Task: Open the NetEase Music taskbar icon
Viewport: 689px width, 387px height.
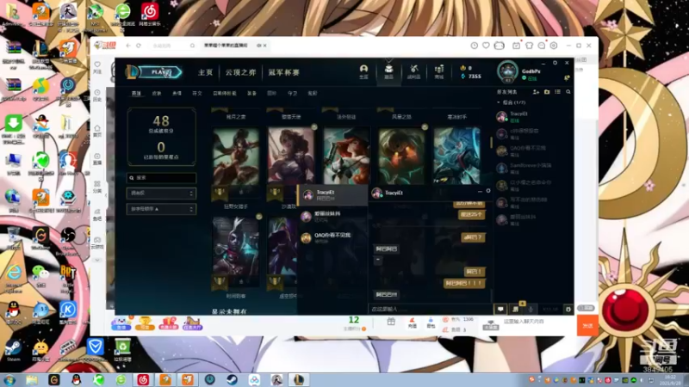Action: (x=143, y=380)
